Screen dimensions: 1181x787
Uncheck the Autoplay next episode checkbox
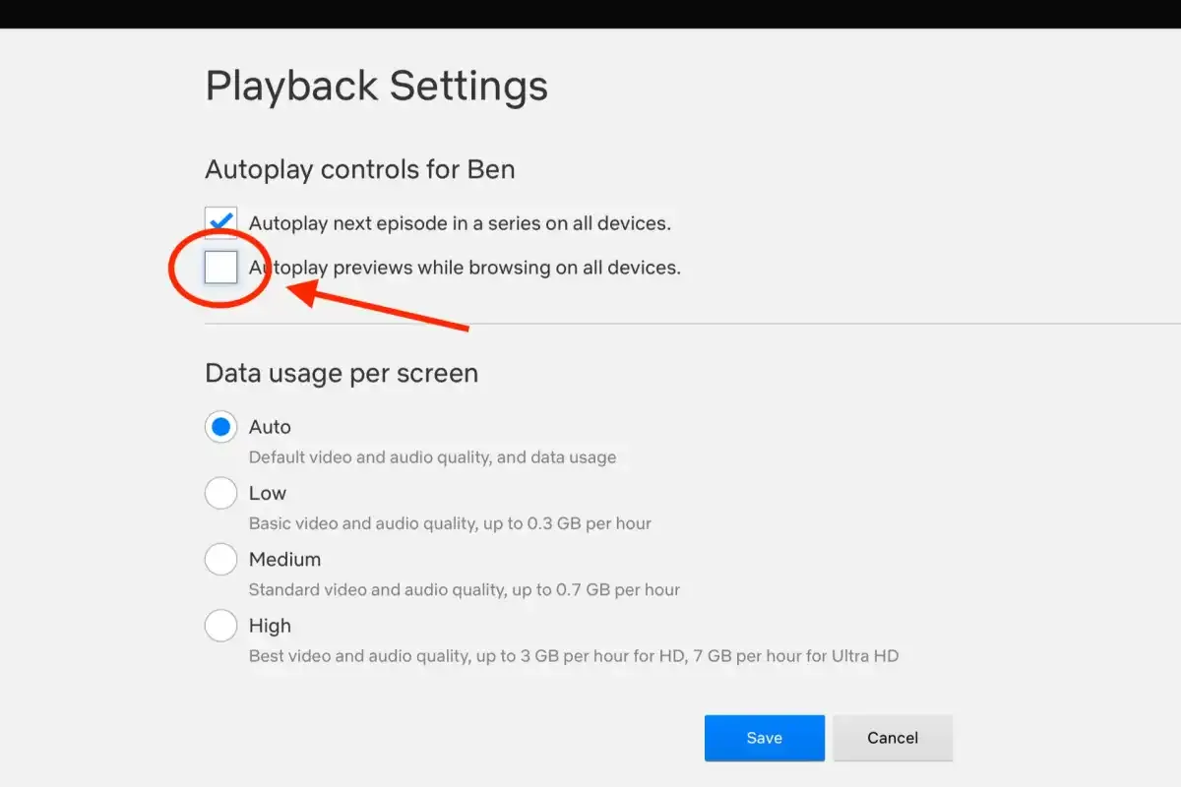[x=220, y=222]
